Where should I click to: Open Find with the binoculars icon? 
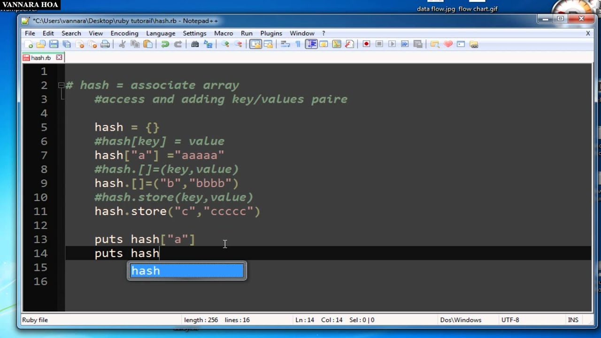click(195, 44)
